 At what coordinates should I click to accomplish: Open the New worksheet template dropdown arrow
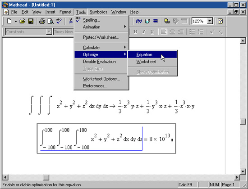tap(16, 21)
